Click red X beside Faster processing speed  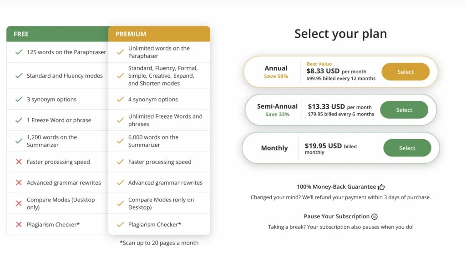pyautogui.click(x=19, y=162)
